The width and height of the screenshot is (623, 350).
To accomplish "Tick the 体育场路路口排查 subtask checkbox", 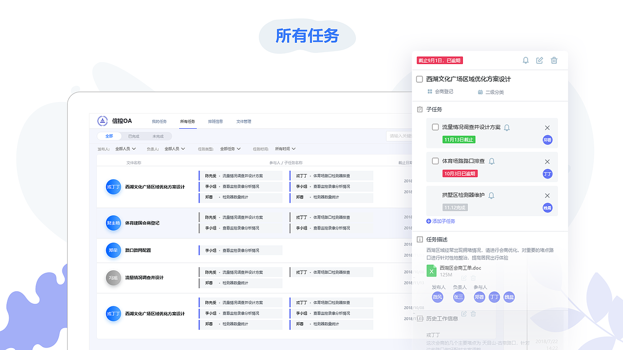I will tap(435, 161).
